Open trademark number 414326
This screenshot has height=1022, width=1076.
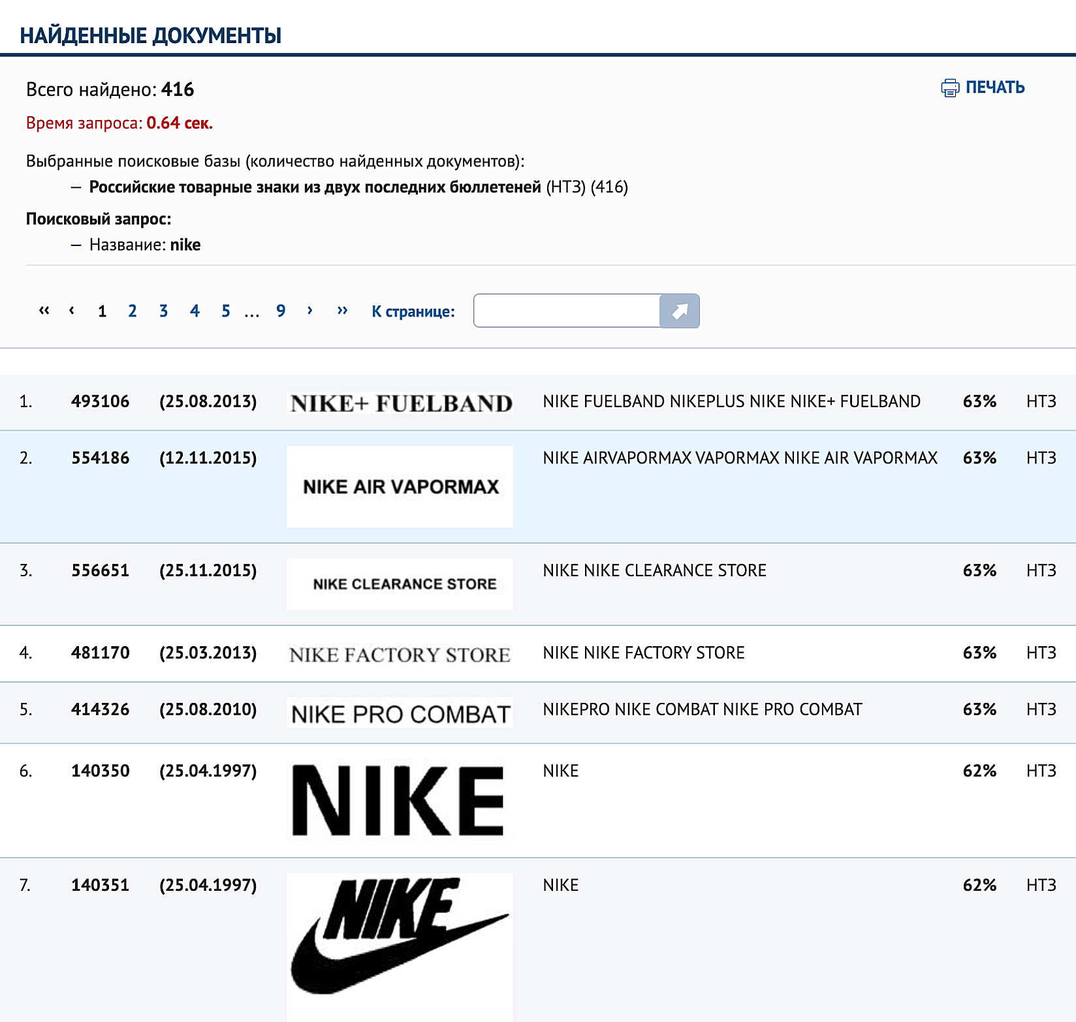click(101, 709)
